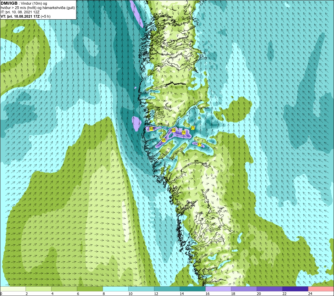Pick the dark teal 14–16 m/s swatch
Viewport: 334px width, 296px height.
coord(193,289)
